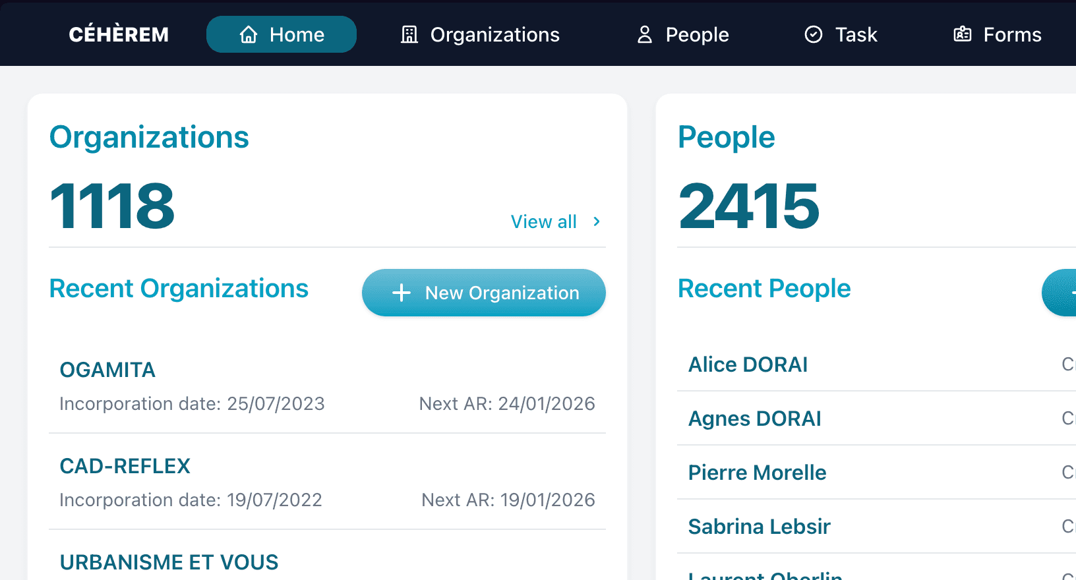Screen dimensions: 1076x580
Task: Open Agnes DORAI's profile
Action: (x=754, y=419)
